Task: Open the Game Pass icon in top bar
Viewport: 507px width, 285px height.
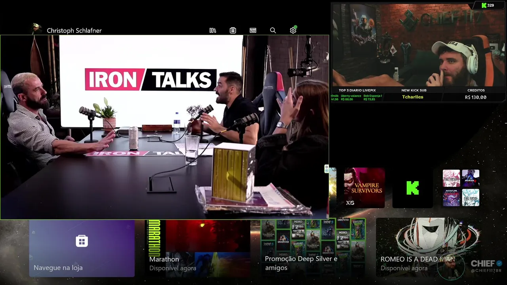Action: pyautogui.click(x=253, y=30)
